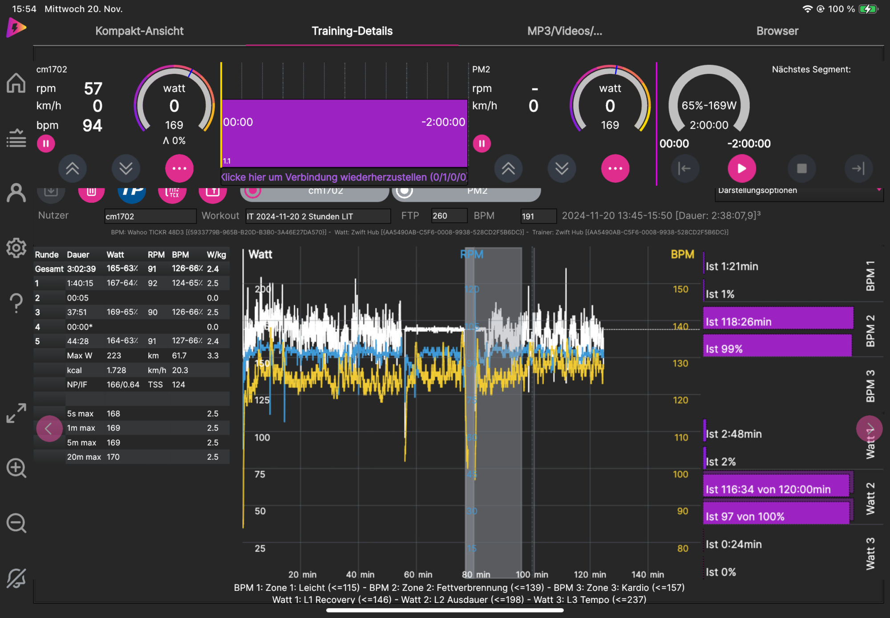Open the workout list icon in sidebar
890x618 pixels.
click(16, 138)
